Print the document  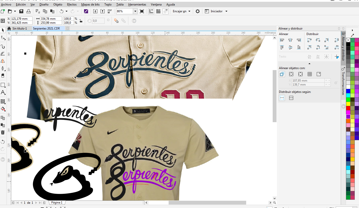(x=29, y=11)
